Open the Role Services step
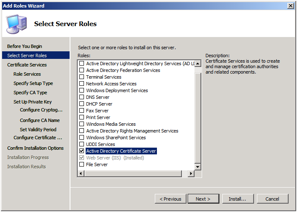Screen dimensions: 297x212 click(27, 74)
